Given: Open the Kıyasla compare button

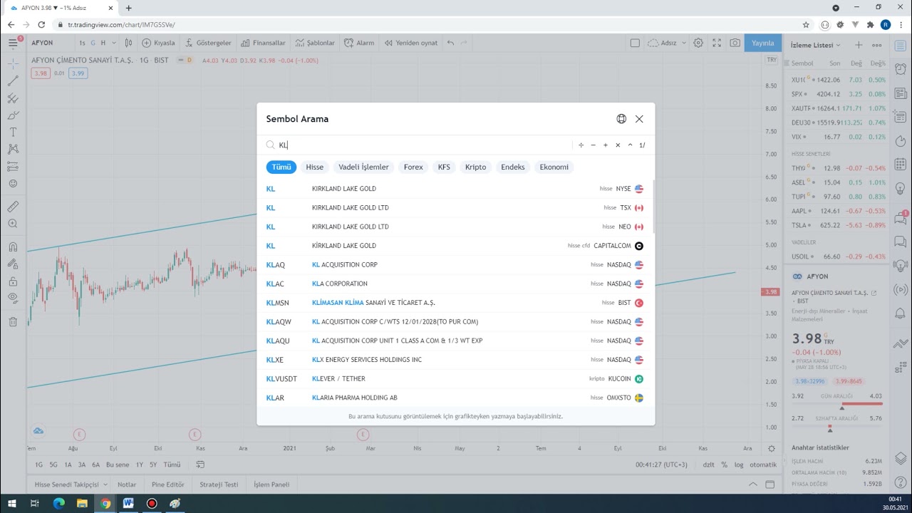Looking at the screenshot, I should click(158, 43).
